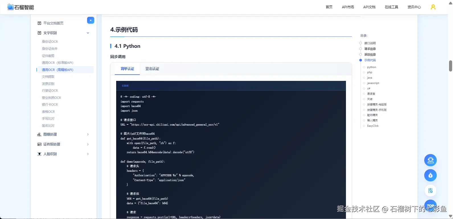The width and height of the screenshot is (453, 219).
Task: Select 发票识别 in sidebar
Action: point(48,84)
